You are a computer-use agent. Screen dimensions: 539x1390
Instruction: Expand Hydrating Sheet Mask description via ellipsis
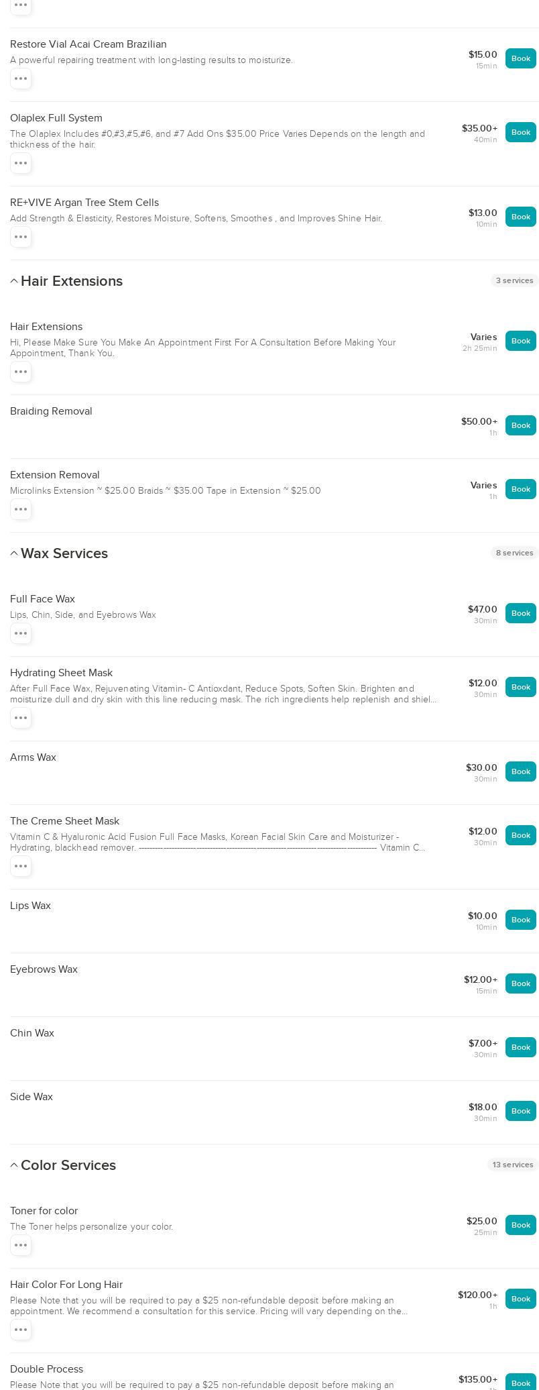(x=21, y=718)
